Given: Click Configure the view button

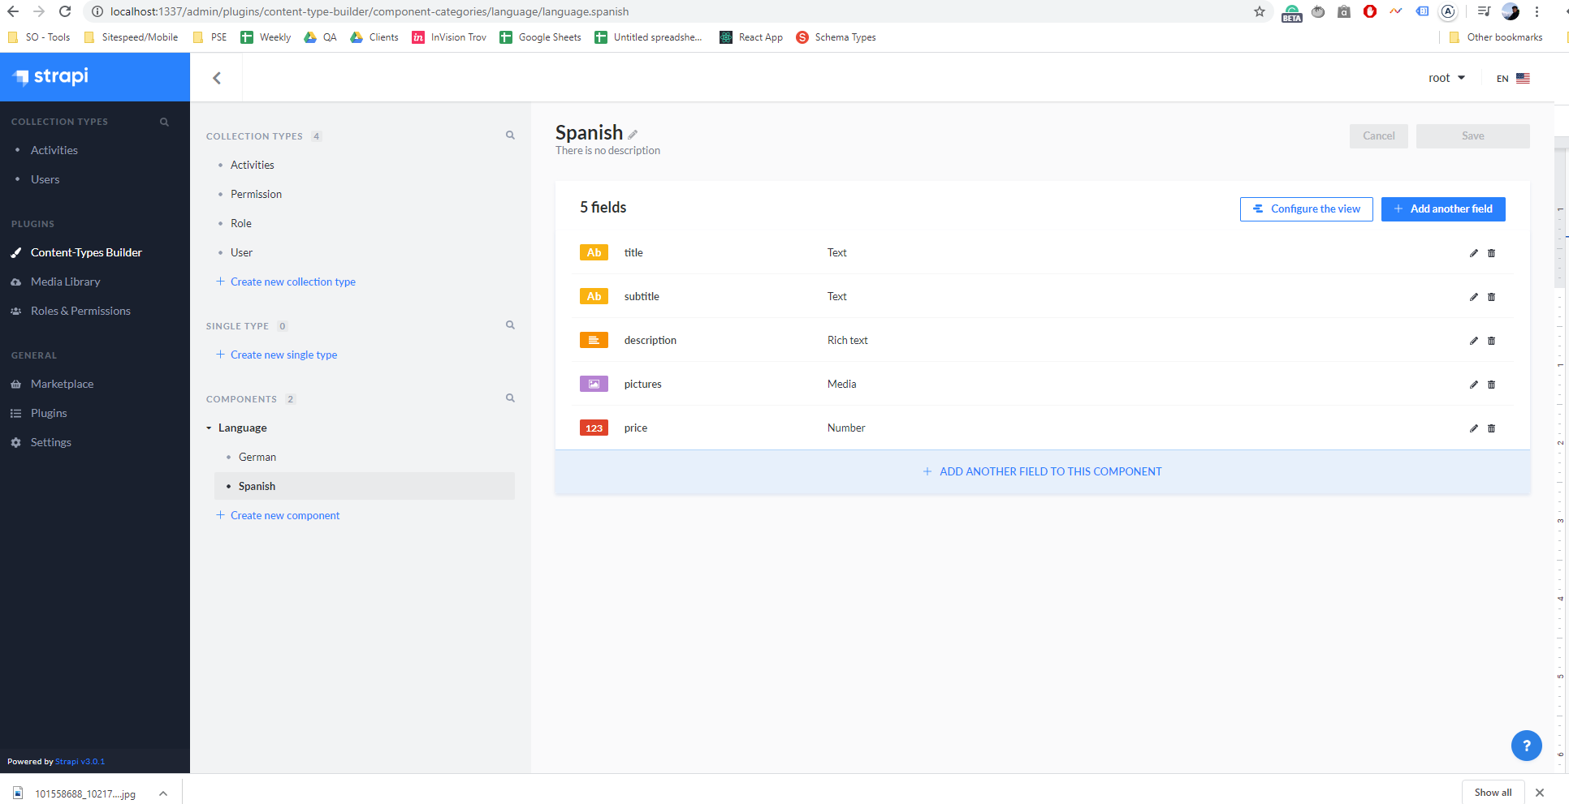Looking at the screenshot, I should tap(1306, 209).
